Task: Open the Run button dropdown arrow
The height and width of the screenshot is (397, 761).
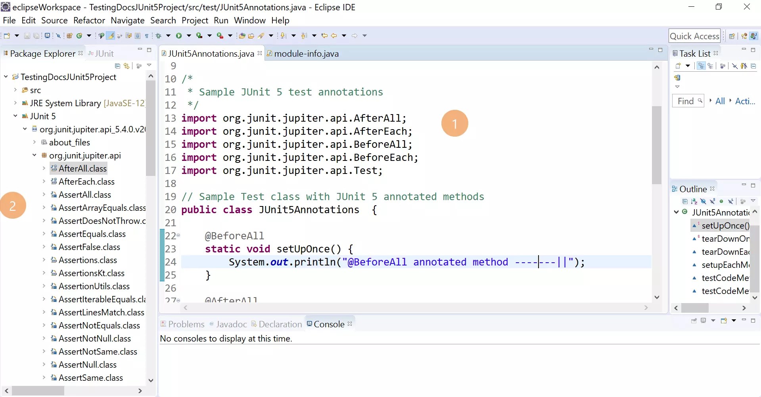Action: pyautogui.click(x=189, y=35)
